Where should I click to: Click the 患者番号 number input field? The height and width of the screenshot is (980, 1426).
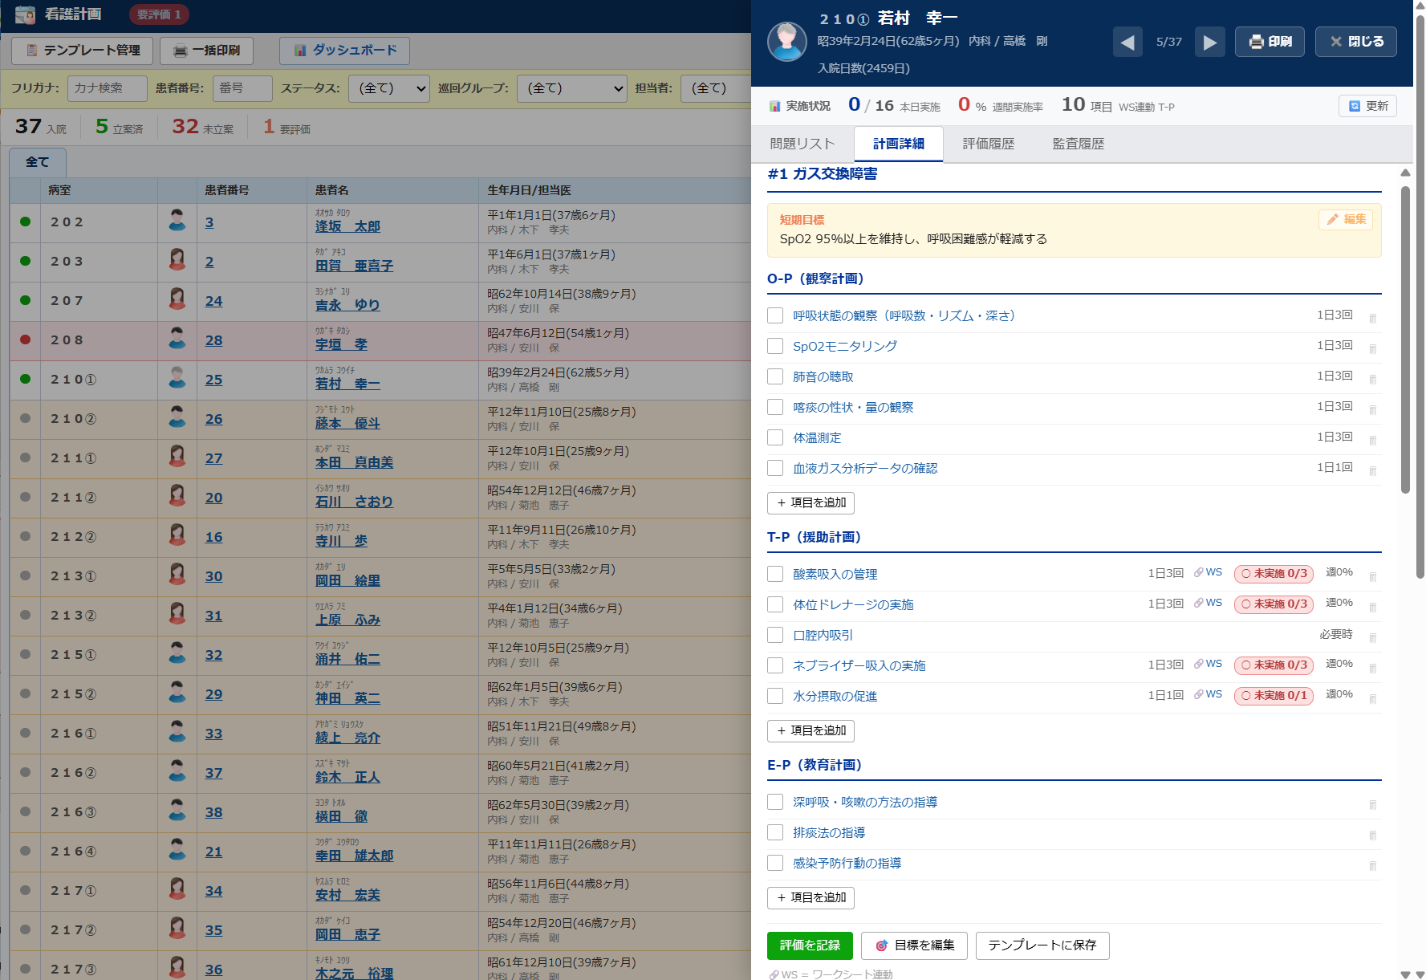[x=242, y=88]
